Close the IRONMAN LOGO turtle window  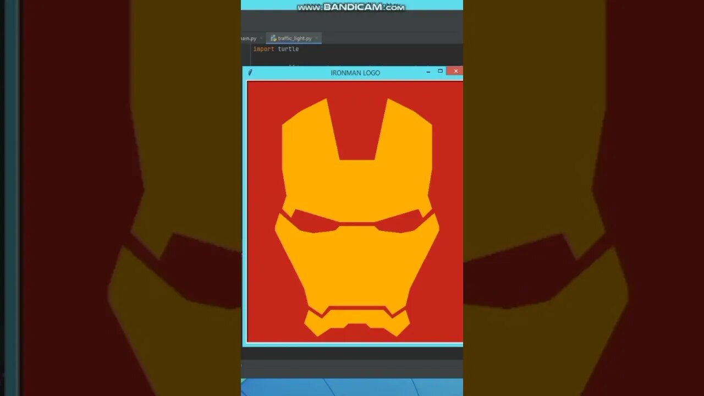point(455,71)
